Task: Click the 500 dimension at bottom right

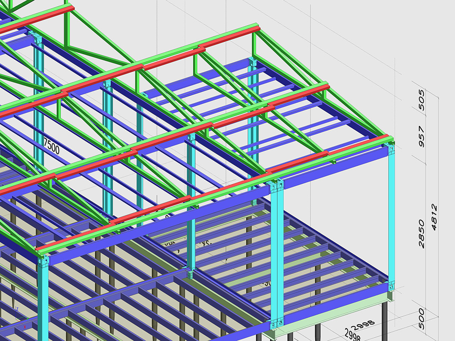Action: point(422,317)
